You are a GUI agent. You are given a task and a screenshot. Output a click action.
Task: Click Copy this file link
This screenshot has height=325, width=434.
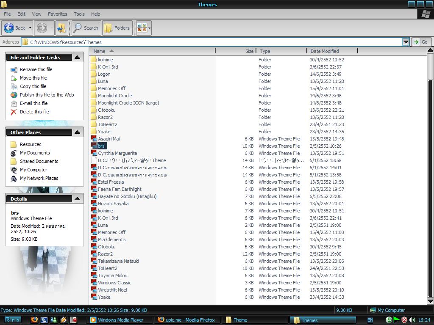[33, 86]
